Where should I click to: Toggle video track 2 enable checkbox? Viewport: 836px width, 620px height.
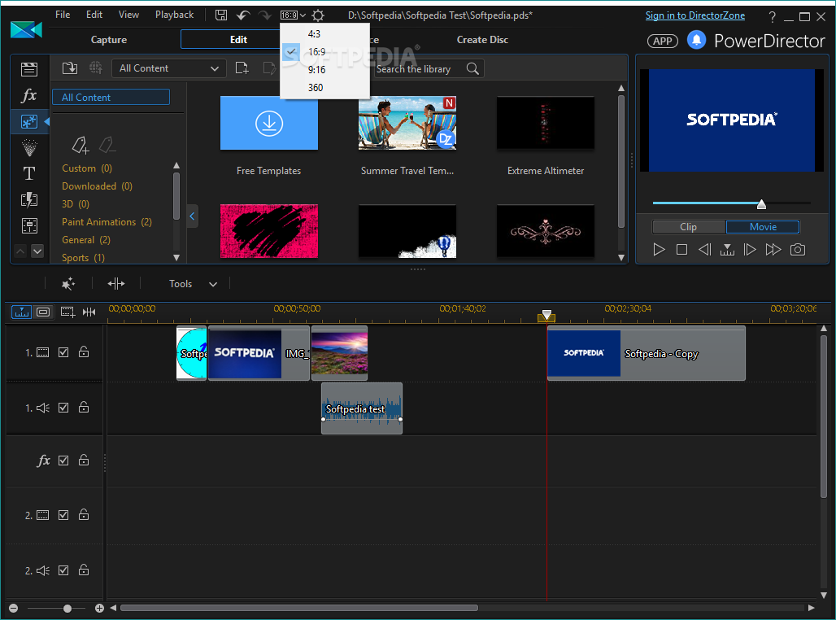(63, 515)
